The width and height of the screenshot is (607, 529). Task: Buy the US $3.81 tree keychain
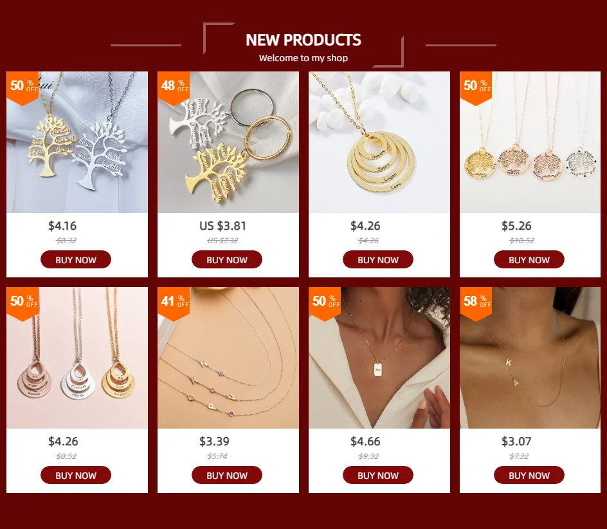[x=227, y=259]
